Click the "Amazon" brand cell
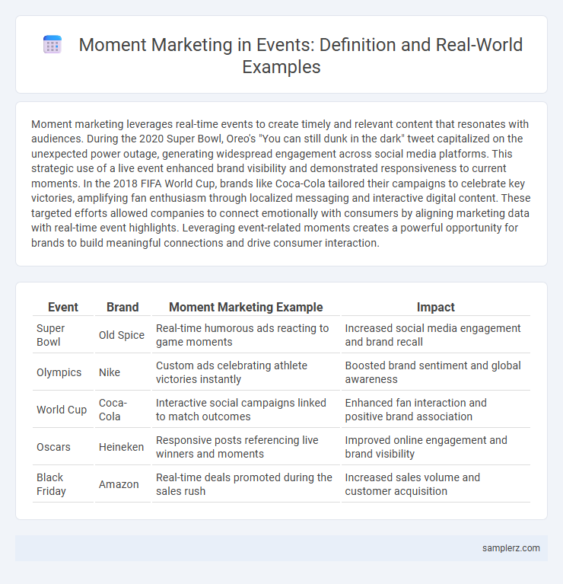The height and width of the screenshot is (584, 563). [122, 483]
